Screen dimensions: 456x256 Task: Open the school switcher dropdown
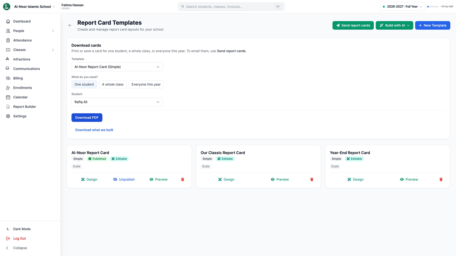54,7
